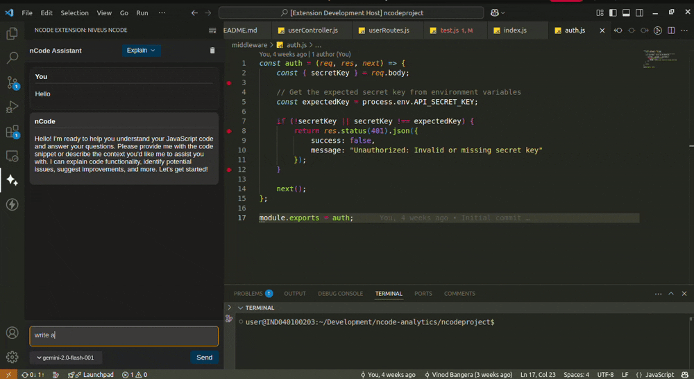
Task: Click errors and warnings count in status bar
Action: (135, 375)
